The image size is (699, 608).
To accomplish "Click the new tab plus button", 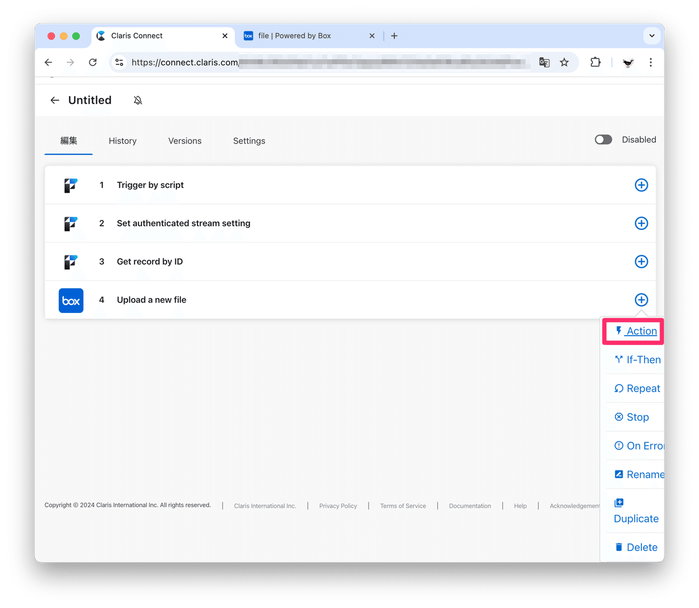I will pos(394,35).
